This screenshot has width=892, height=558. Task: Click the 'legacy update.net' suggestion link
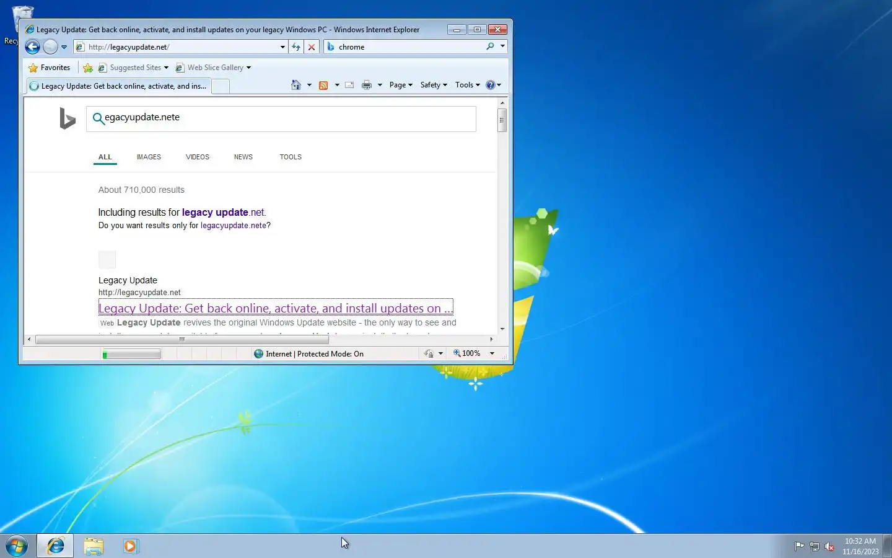point(224,212)
